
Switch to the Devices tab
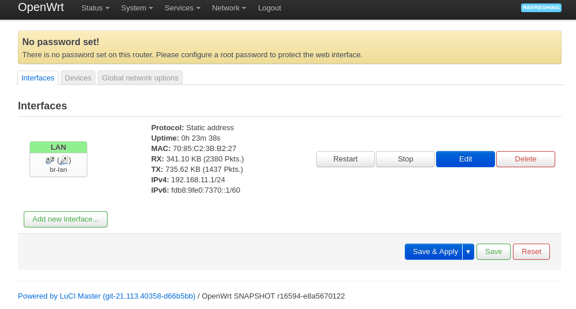point(78,78)
